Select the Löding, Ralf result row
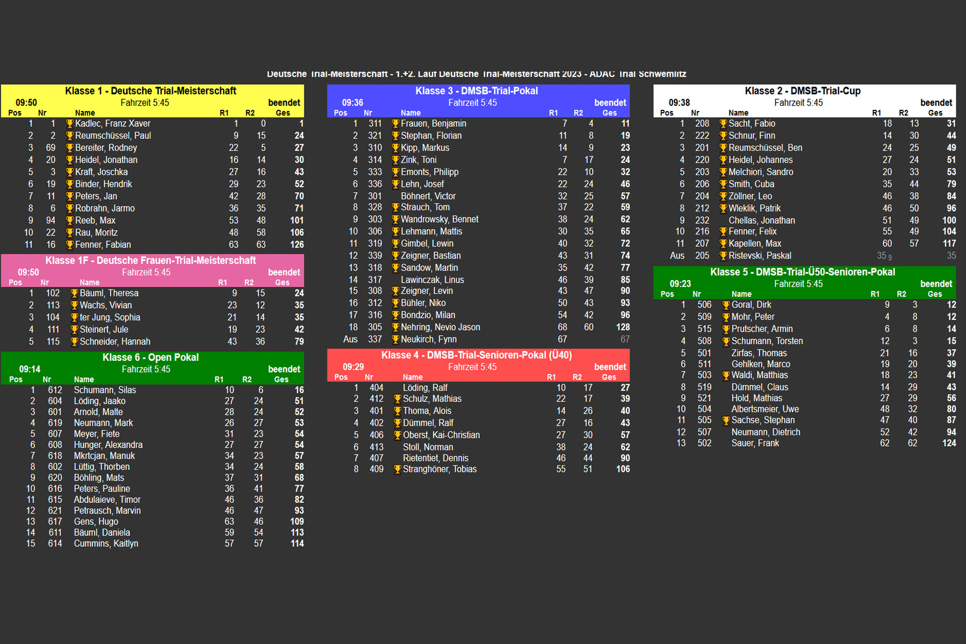Screen dimensions: 966x644 pos(478,387)
